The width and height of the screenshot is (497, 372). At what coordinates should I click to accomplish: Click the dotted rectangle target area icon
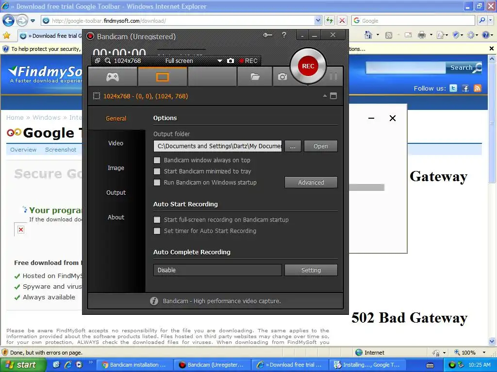coord(97,96)
